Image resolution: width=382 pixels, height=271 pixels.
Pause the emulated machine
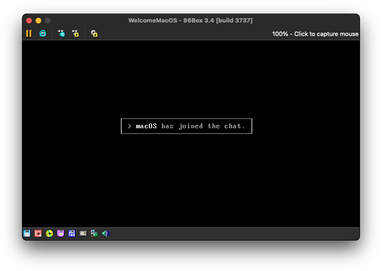tap(29, 34)
